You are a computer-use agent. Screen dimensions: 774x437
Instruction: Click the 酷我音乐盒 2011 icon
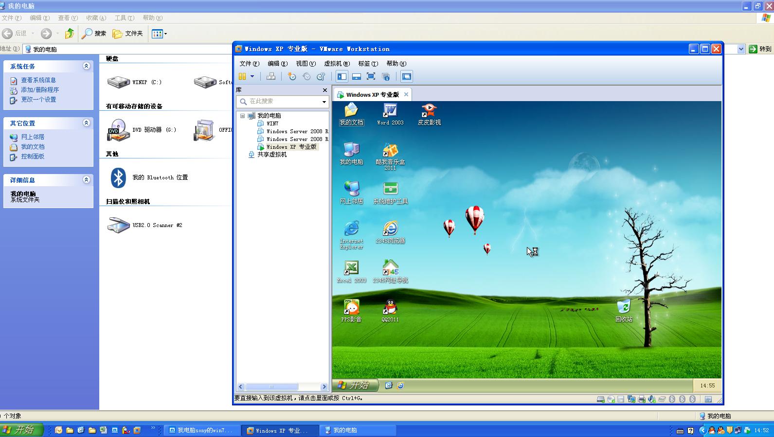[390, 157]
